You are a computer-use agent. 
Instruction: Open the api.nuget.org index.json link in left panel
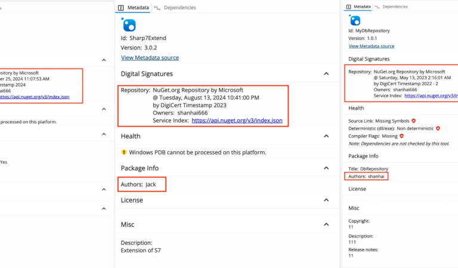tap(35, 97)
